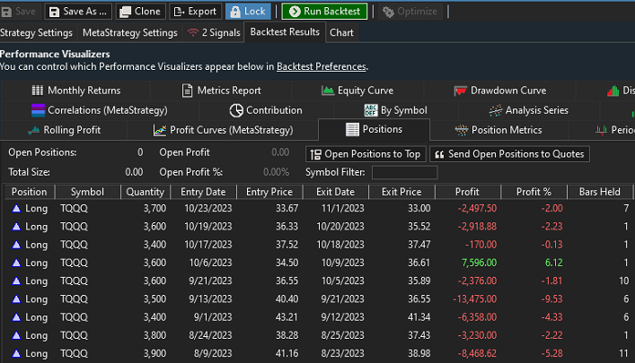Open the Strategy Settings tab
The image size is (635, 363).
36,33
